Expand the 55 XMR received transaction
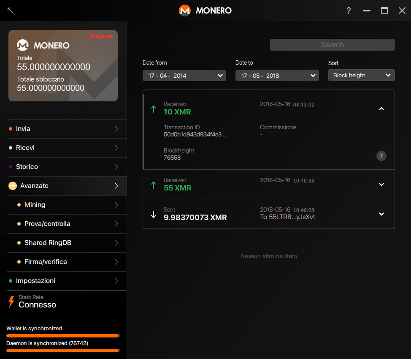The height and width of the screenshot is (359, 411). click(x=381, y=185)
